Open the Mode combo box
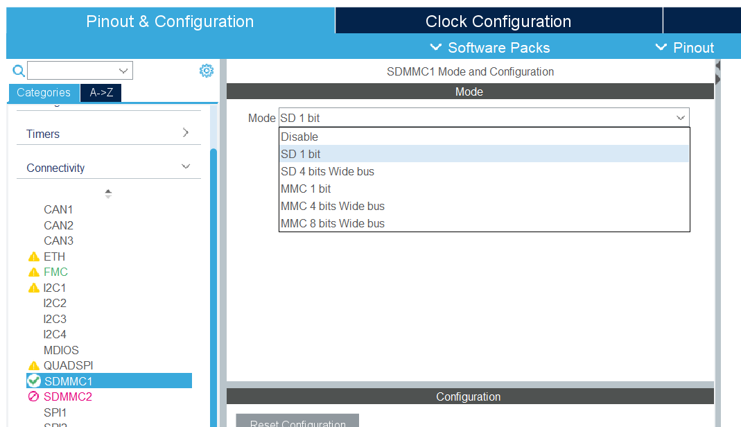Viewport: 741px width, 427px height. (x=484, y=118)
